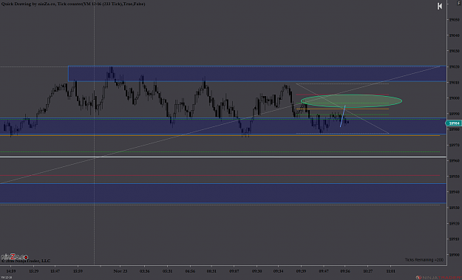Click the 08:31 time label

point(211,271)
